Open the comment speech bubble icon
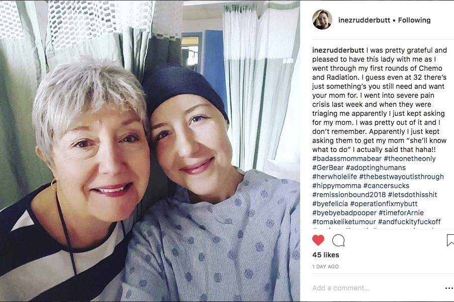The height and width of the screenshot is (302, 454). tap(338, 240)
